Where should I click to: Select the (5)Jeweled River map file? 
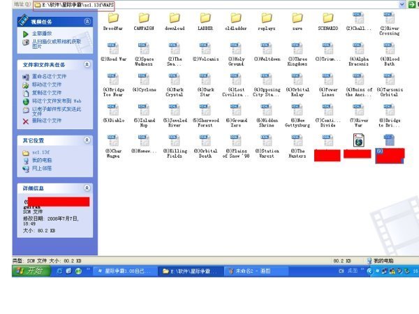click(x=175, y=116)
